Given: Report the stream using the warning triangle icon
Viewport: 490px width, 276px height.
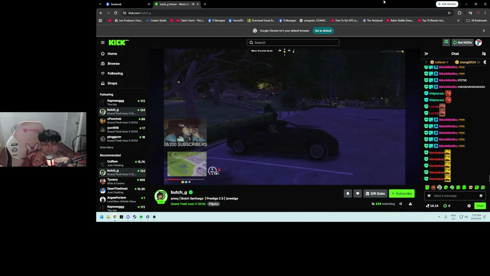Looking at the screenshot, I should coord(410,204).
